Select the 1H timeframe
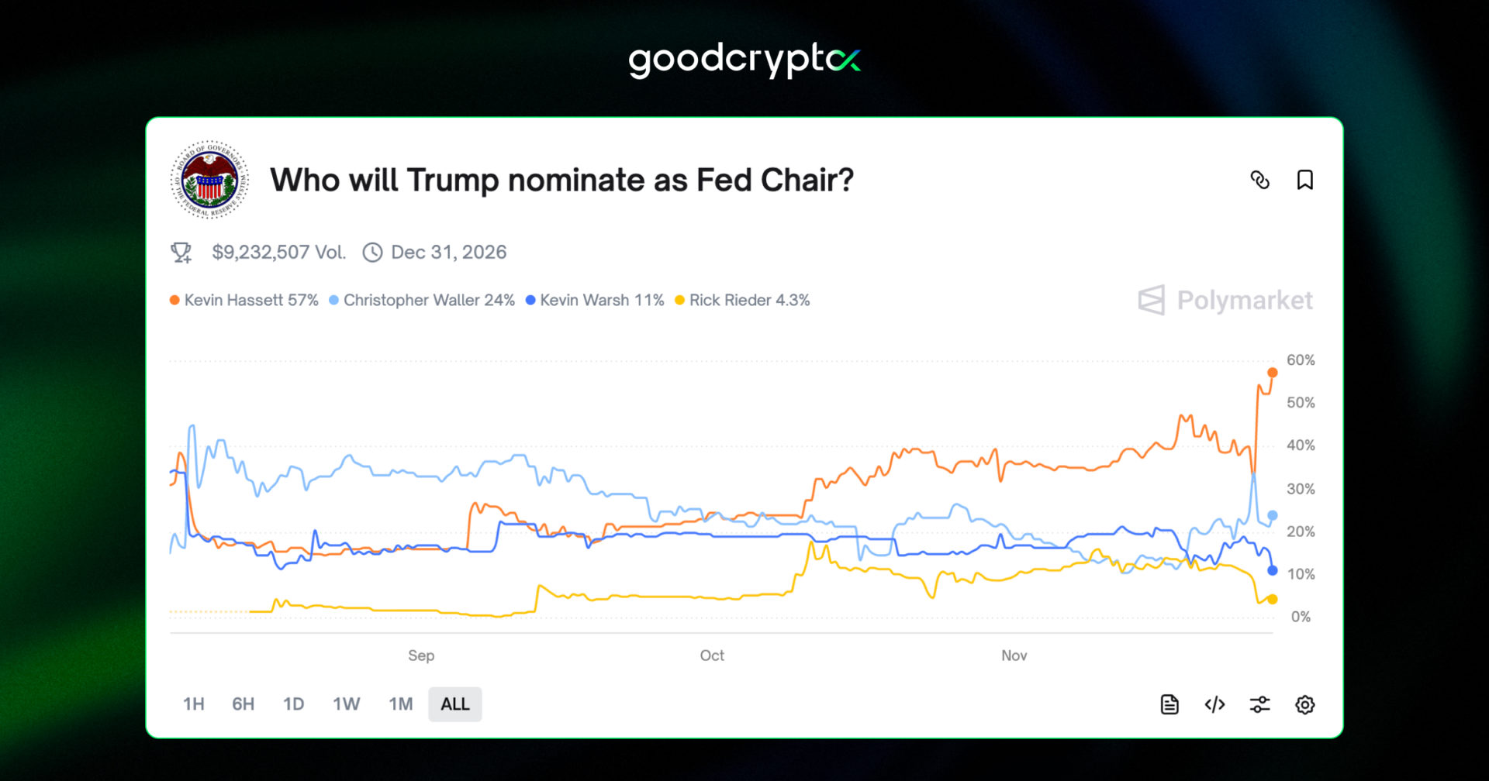The height and width of the screenshot is (781, 1489). [x=193, y=704]
